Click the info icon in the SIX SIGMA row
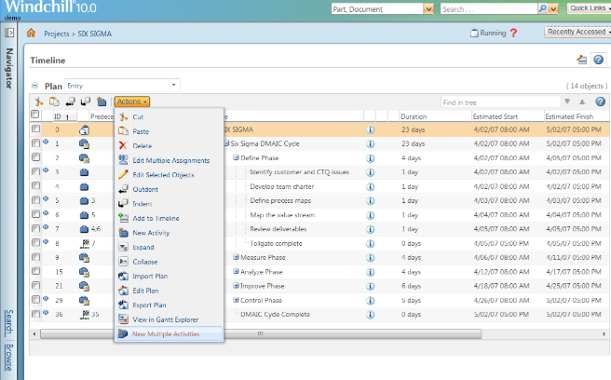Viewport: 611px width, 380px height. tap(370, 130)
